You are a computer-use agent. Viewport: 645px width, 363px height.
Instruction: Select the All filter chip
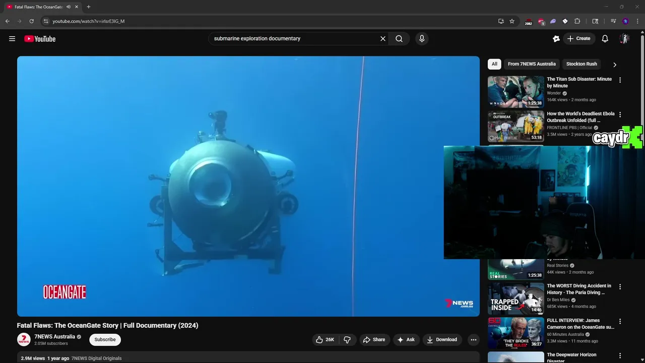494,64
